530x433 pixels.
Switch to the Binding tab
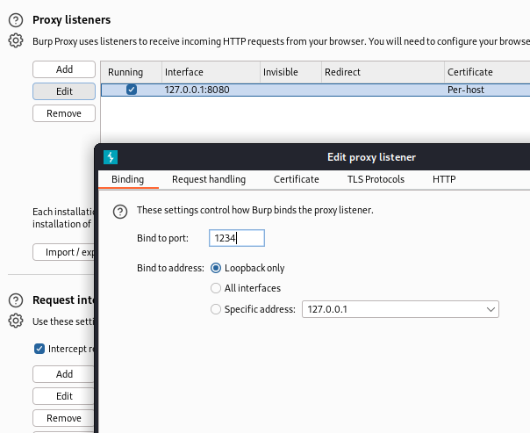point(128,179)
